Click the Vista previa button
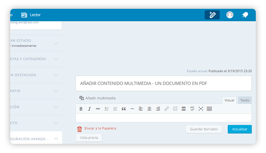 (x=89, y=138)
